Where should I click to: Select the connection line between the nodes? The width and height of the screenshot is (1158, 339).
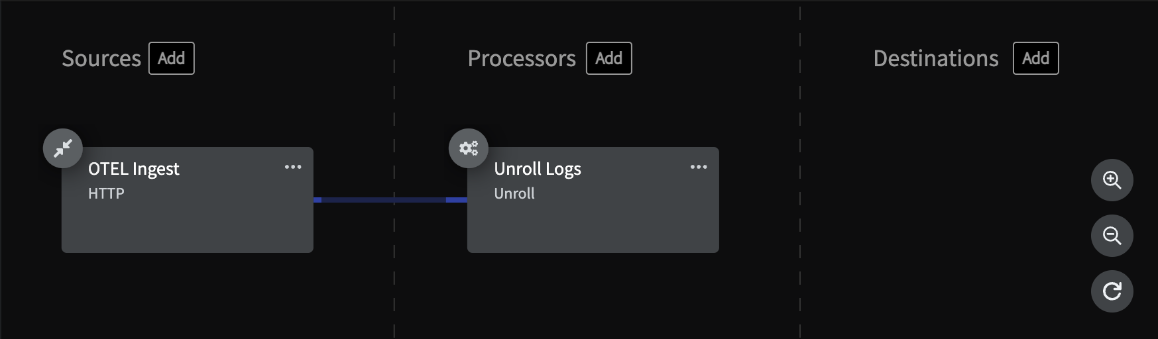click(x=390, y=199)
